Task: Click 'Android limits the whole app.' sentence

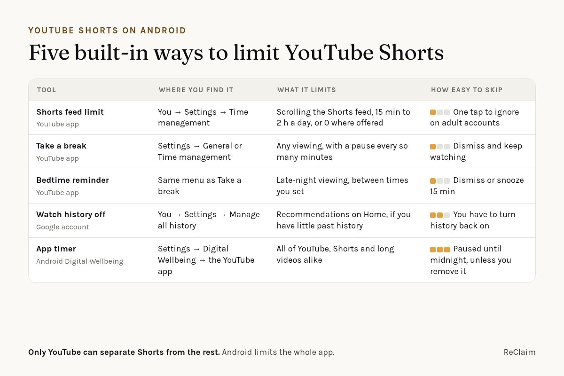Action: click(x=278, y=352)
